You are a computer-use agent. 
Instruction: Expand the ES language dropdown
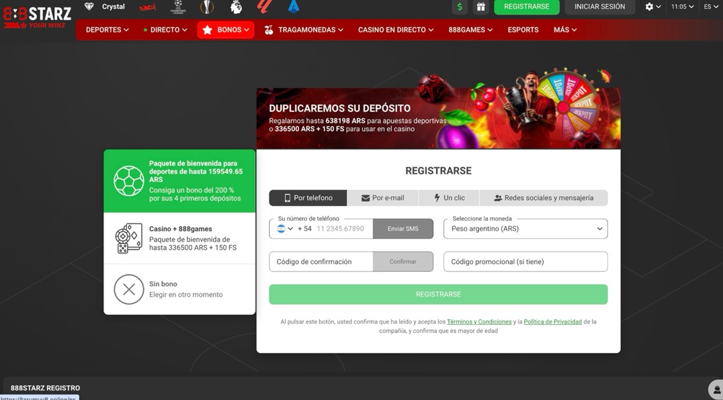711,7
